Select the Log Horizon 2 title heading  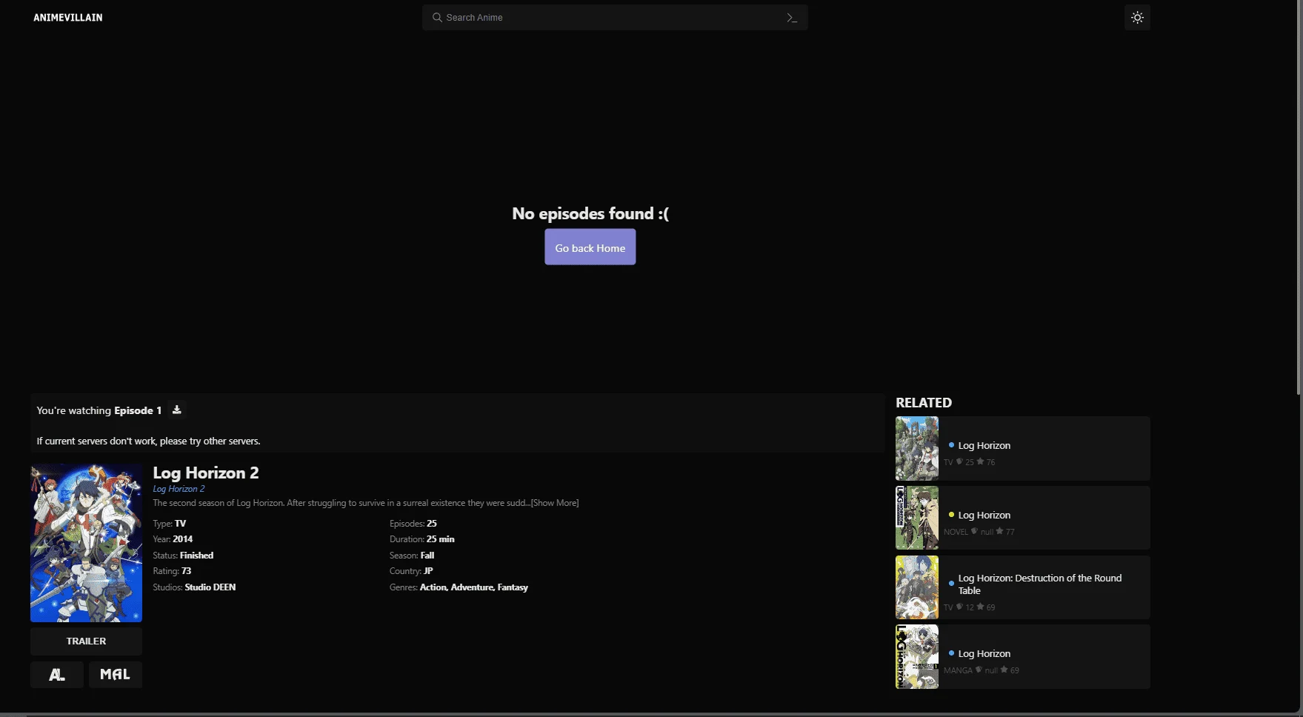206,473
